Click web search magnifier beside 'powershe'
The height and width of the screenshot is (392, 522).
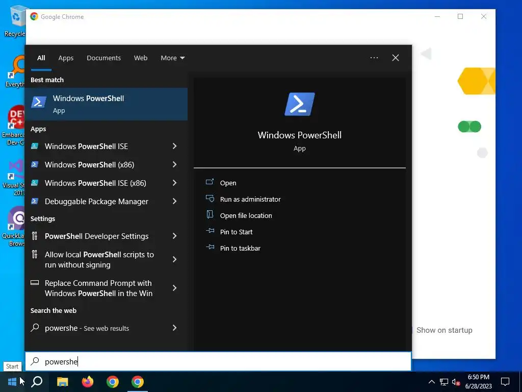pyautogui.click(x=35, y=328)
